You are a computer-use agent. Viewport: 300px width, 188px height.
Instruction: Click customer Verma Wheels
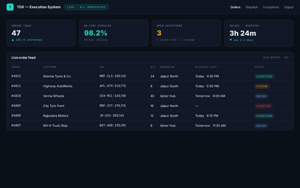click(x=53, y=96)
